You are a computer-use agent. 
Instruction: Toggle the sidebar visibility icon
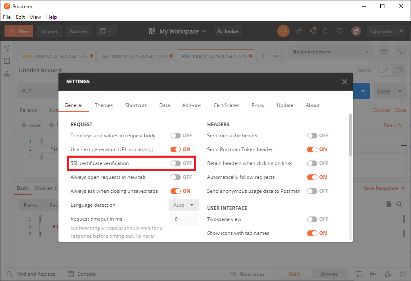[x=359, y=274]
